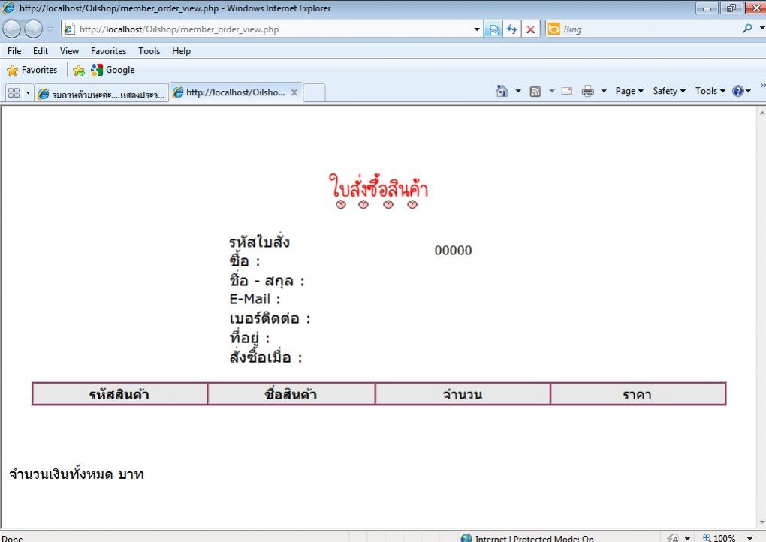Screen dimensions: 766x542
Task: Open the Help menu
Action: point(181,51)
